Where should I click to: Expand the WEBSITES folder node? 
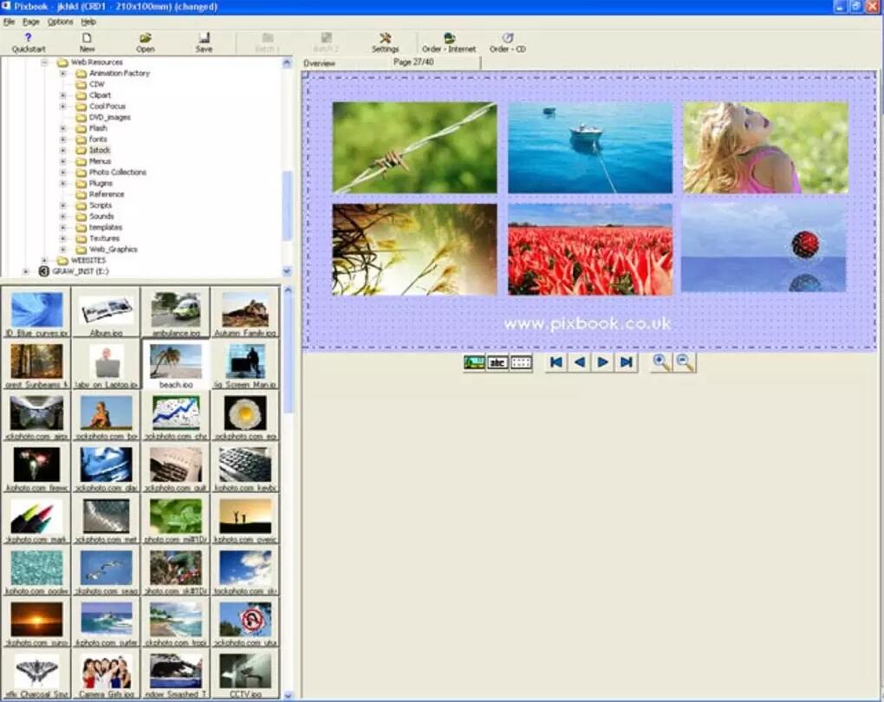[x=44, y=260]
